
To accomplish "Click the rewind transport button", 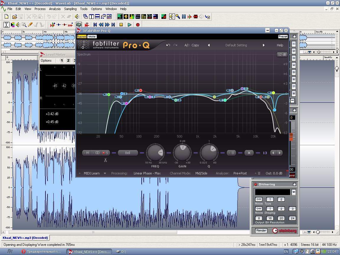I will pos(101,25).
